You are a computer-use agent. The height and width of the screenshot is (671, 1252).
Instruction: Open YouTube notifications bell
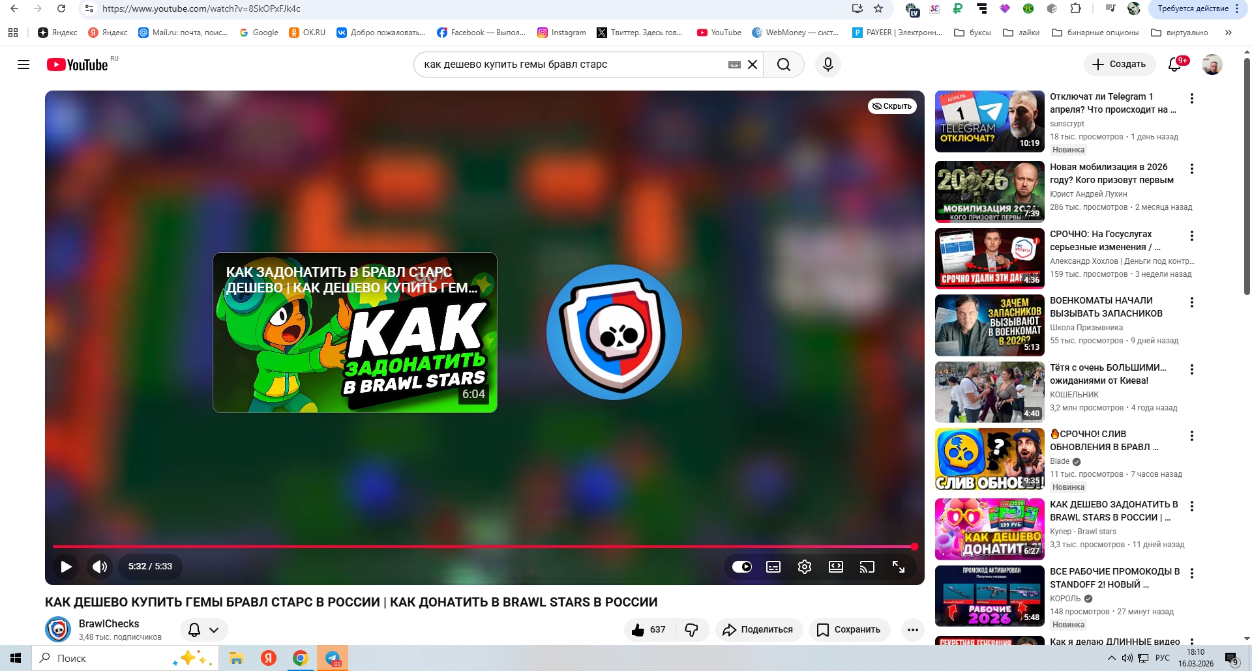(x=1175, y=64)
